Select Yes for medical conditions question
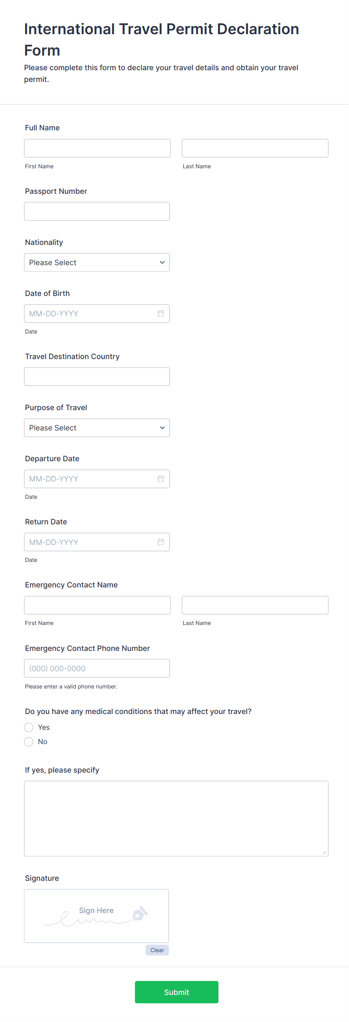 [29, 727]
